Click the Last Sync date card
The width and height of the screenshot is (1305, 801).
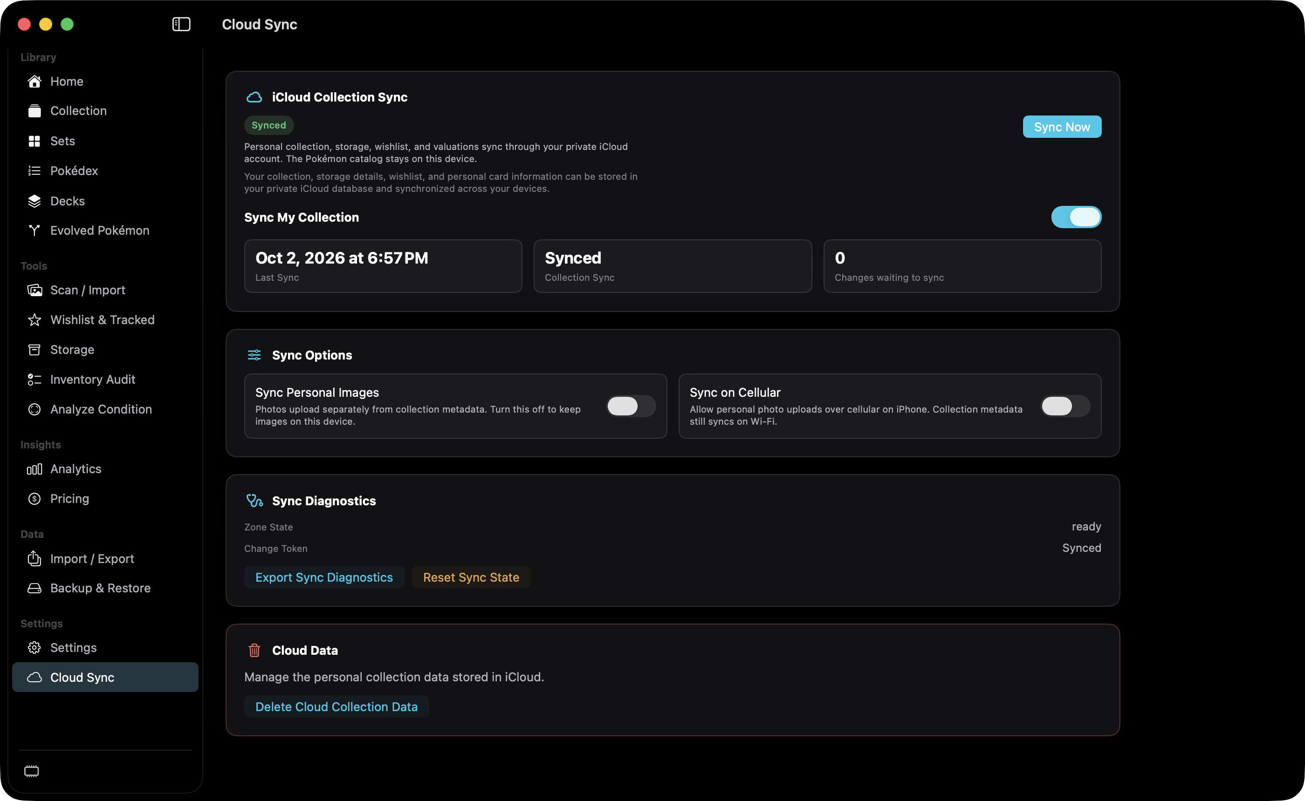pyautogui.click(x=383, y=266)
